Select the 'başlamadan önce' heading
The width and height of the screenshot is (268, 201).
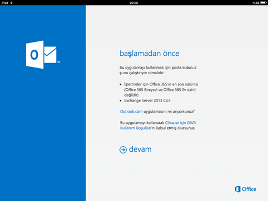[x=150, y=54]
